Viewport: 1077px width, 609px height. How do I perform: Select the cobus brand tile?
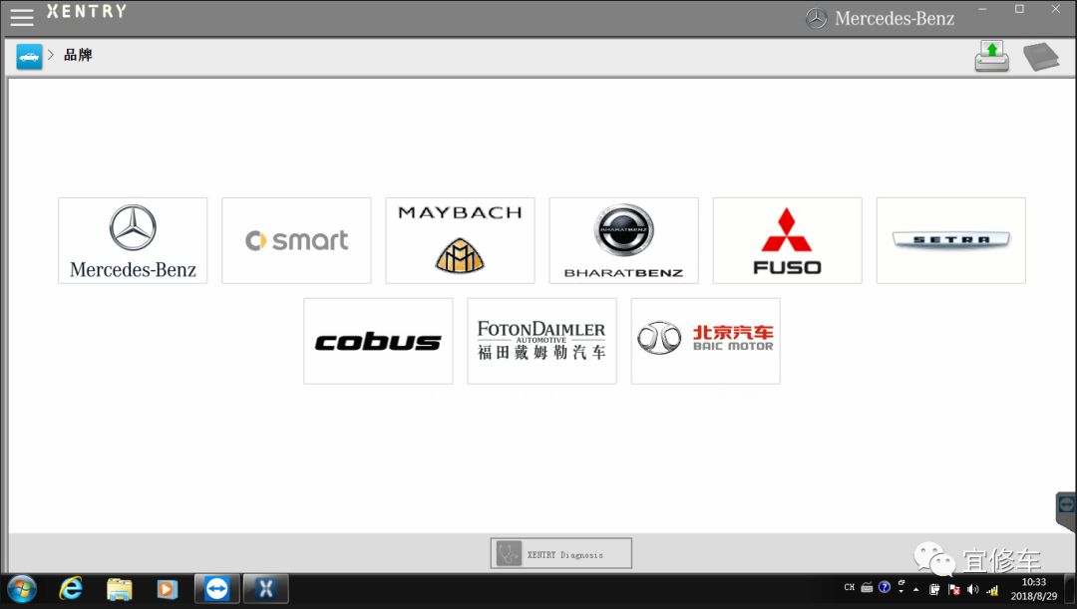[x=378, y=341]
